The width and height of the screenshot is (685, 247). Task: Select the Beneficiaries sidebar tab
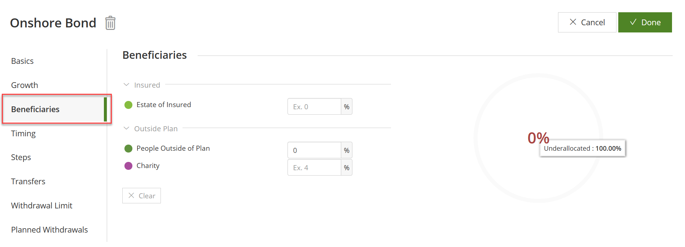coord(35,109)
